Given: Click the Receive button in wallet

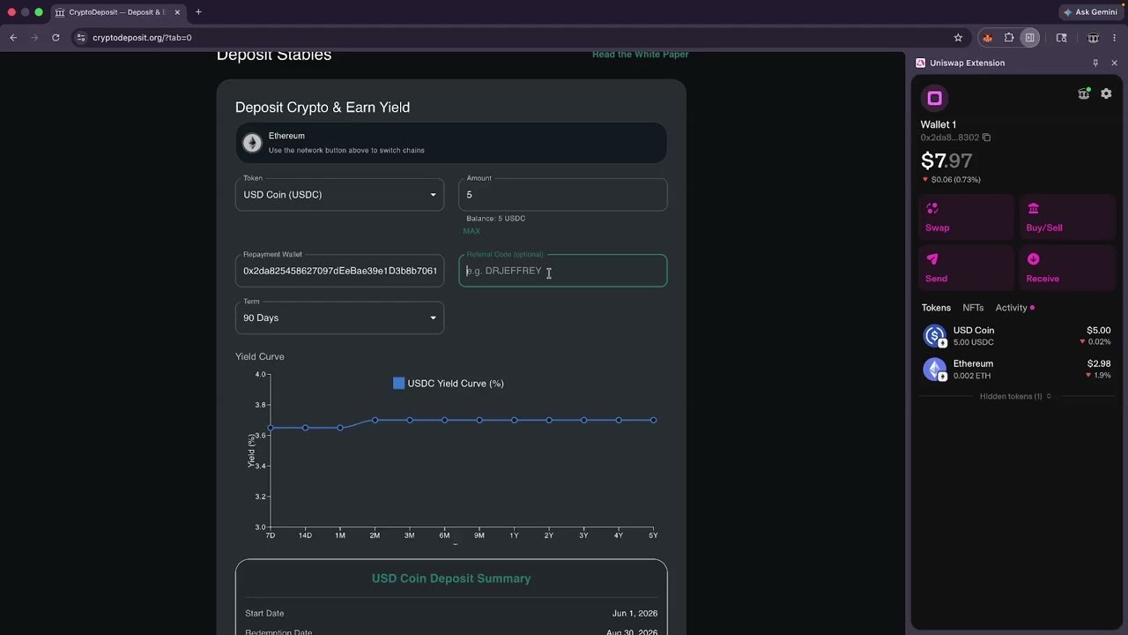Looking at the screenshot, I should [1068, 268].
